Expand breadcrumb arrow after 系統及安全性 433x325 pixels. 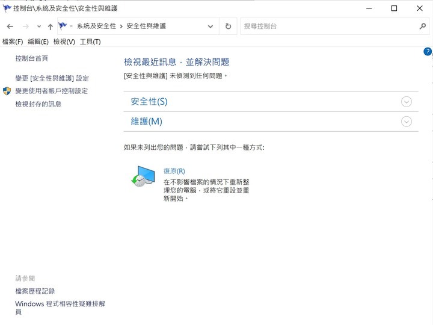(x=121, y=26)
